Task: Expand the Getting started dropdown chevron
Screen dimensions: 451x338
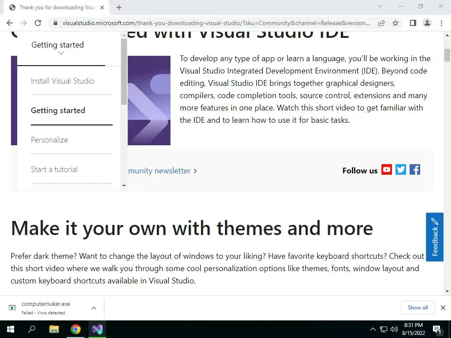Action: point(61,53)
